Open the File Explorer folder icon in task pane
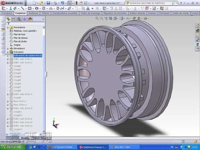This screenshot has height=150, width=200. click(197, 35)
